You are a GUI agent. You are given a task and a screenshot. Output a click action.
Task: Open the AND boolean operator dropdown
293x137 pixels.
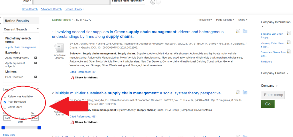27,2
